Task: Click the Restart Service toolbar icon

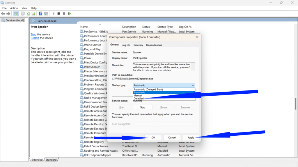Action: click(69, 13)
